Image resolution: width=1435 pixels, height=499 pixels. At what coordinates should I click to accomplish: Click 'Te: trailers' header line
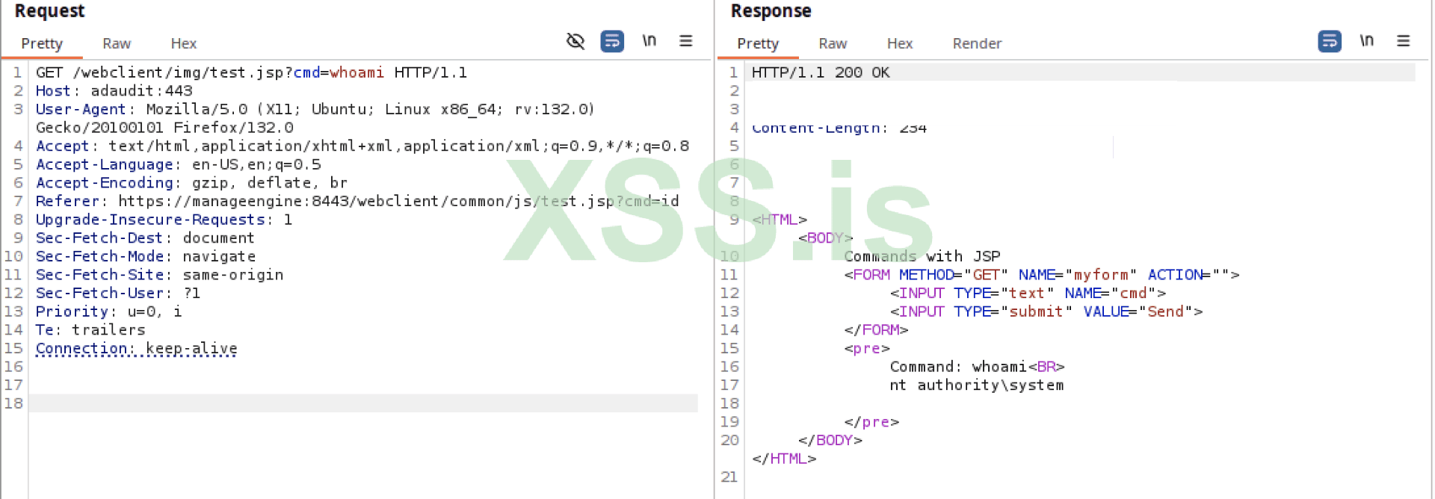tap(90, 329)
